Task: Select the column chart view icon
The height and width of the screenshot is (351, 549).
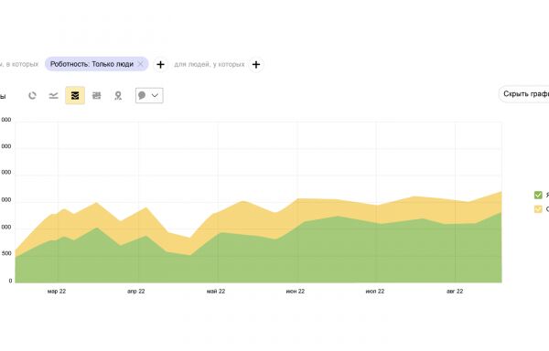Action: click(x=97, y=95)
